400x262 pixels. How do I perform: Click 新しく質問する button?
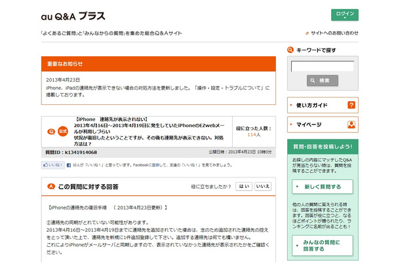(323, 187)
